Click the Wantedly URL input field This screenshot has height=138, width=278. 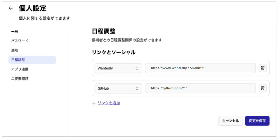pyautogui.click(x=200, y=68)
